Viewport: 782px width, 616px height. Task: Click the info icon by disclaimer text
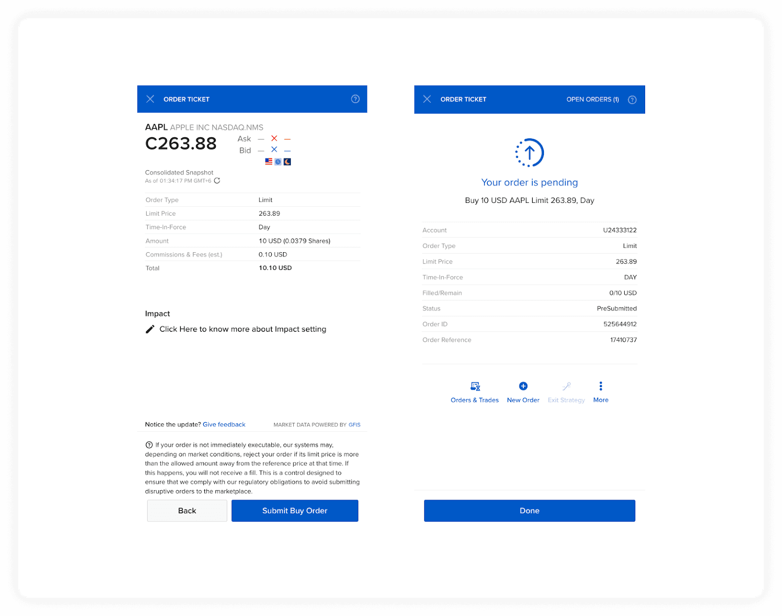tap(149, 445)
